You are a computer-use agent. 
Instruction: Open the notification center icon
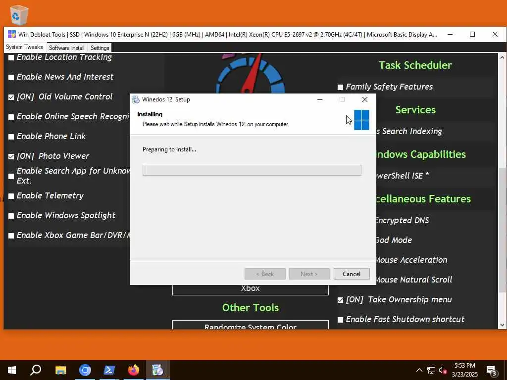[492, 371]
